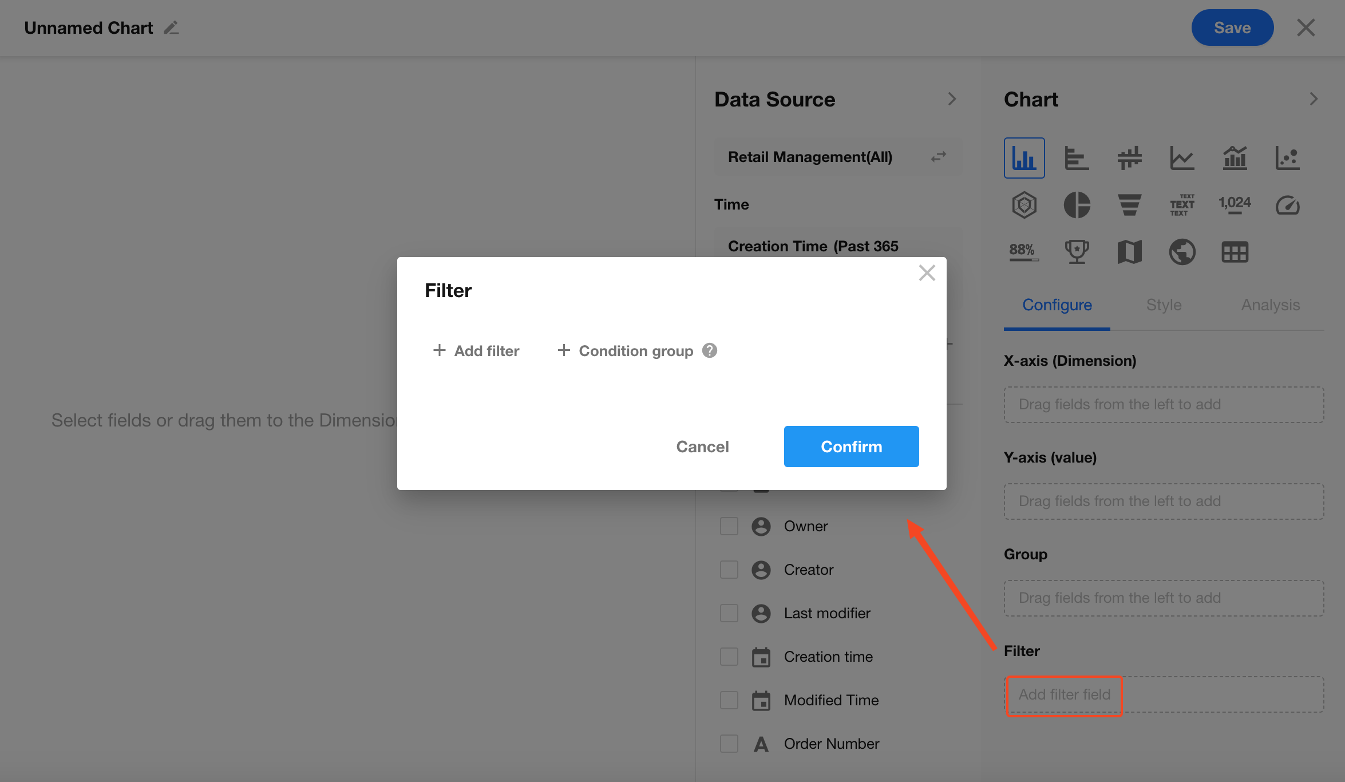Viewport: 1345px width, 782px height.
Task: Click the Add filter field box
Action: pos(1064,695)
